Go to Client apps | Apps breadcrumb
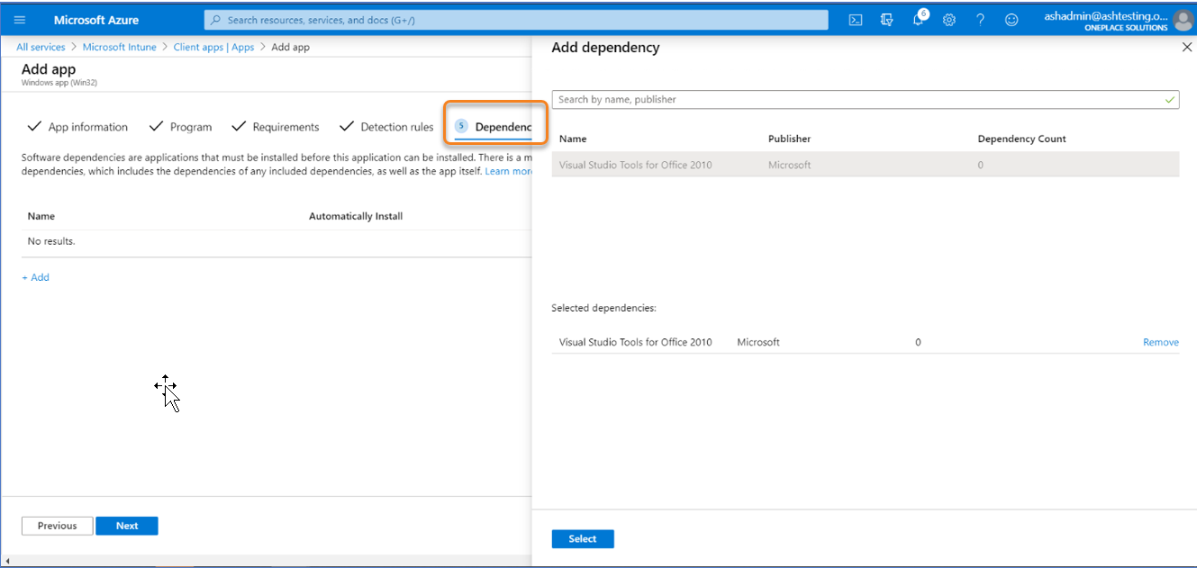The height and width of the screenshot is (568, 1197). tap(213, 47)
